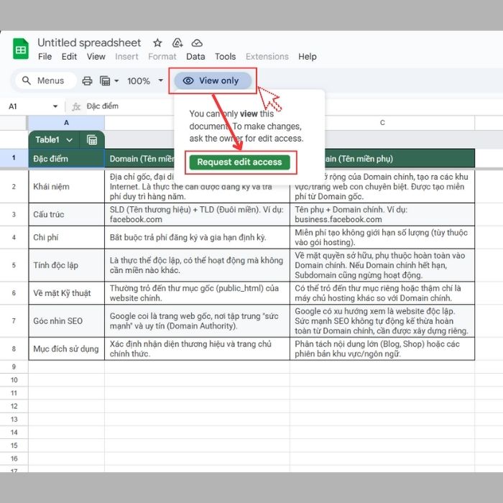
Task: Open the Format menu
Action: [162, 57]
